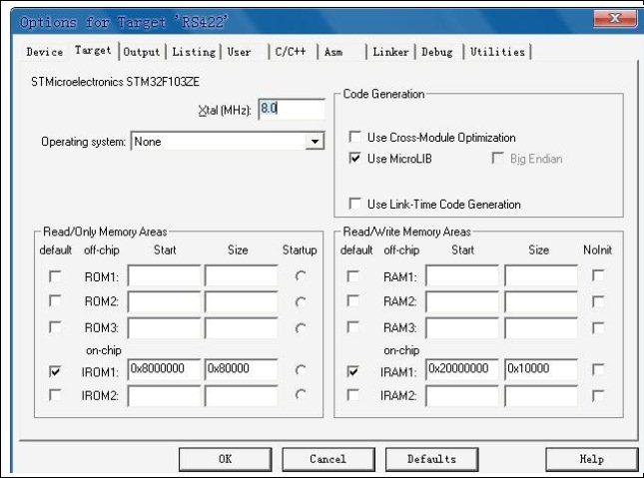Switch to the Device tab
The image size is (644, 478).
coord(45,52)
